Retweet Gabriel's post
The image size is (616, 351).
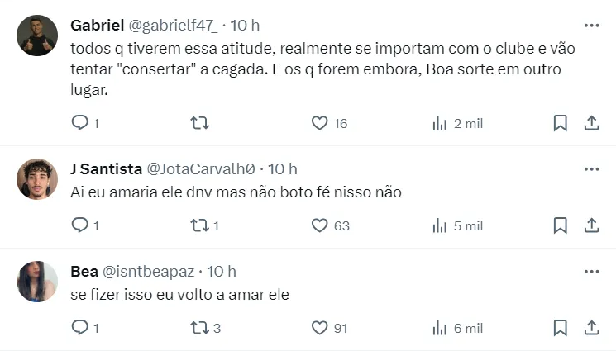click(x=199, y=123)
